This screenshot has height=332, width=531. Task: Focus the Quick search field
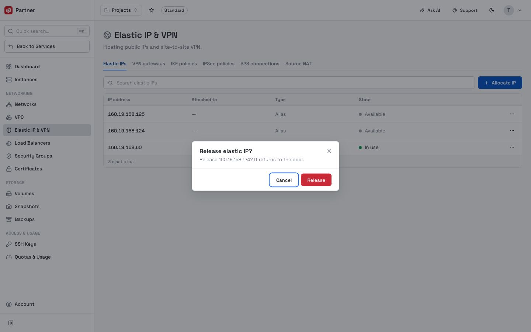[47, 31]
